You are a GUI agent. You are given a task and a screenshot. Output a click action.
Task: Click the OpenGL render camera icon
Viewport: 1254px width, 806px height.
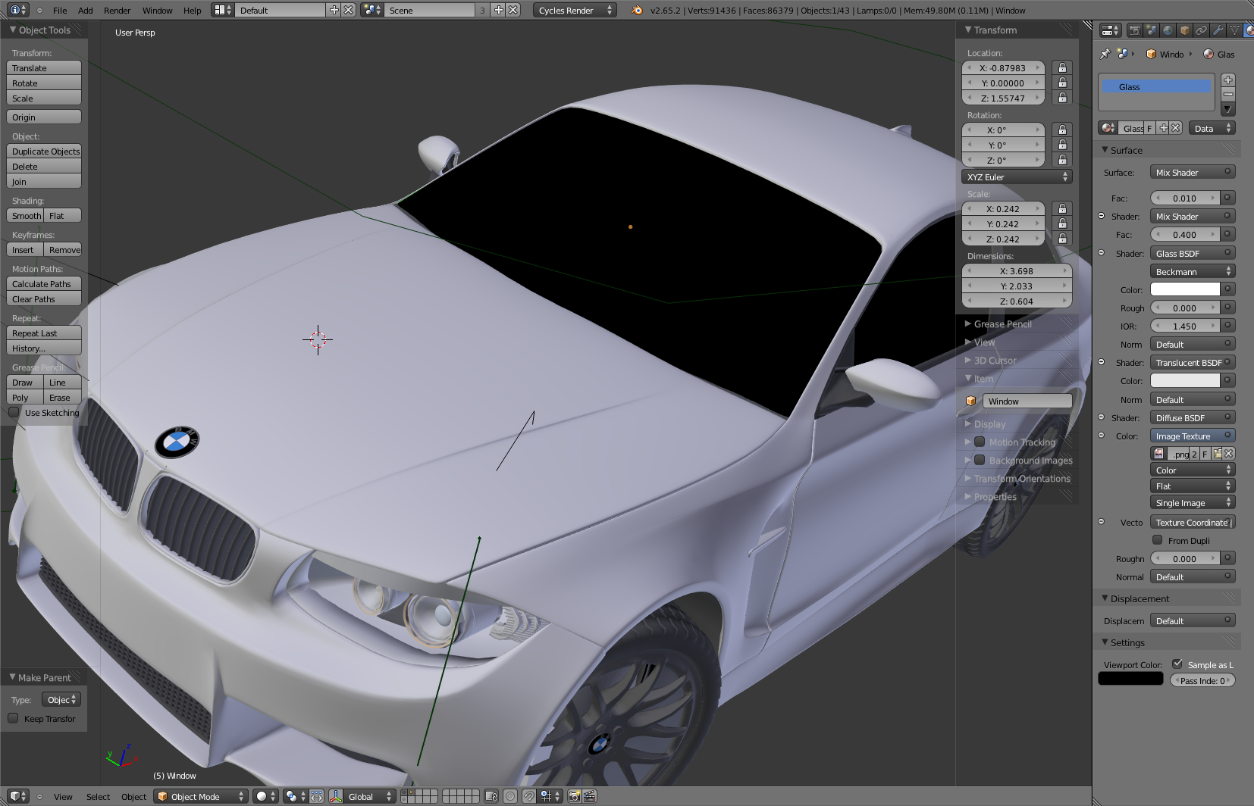[574, 796]
